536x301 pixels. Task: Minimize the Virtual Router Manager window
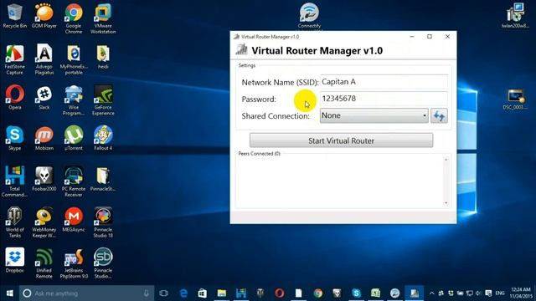(412, 37)
